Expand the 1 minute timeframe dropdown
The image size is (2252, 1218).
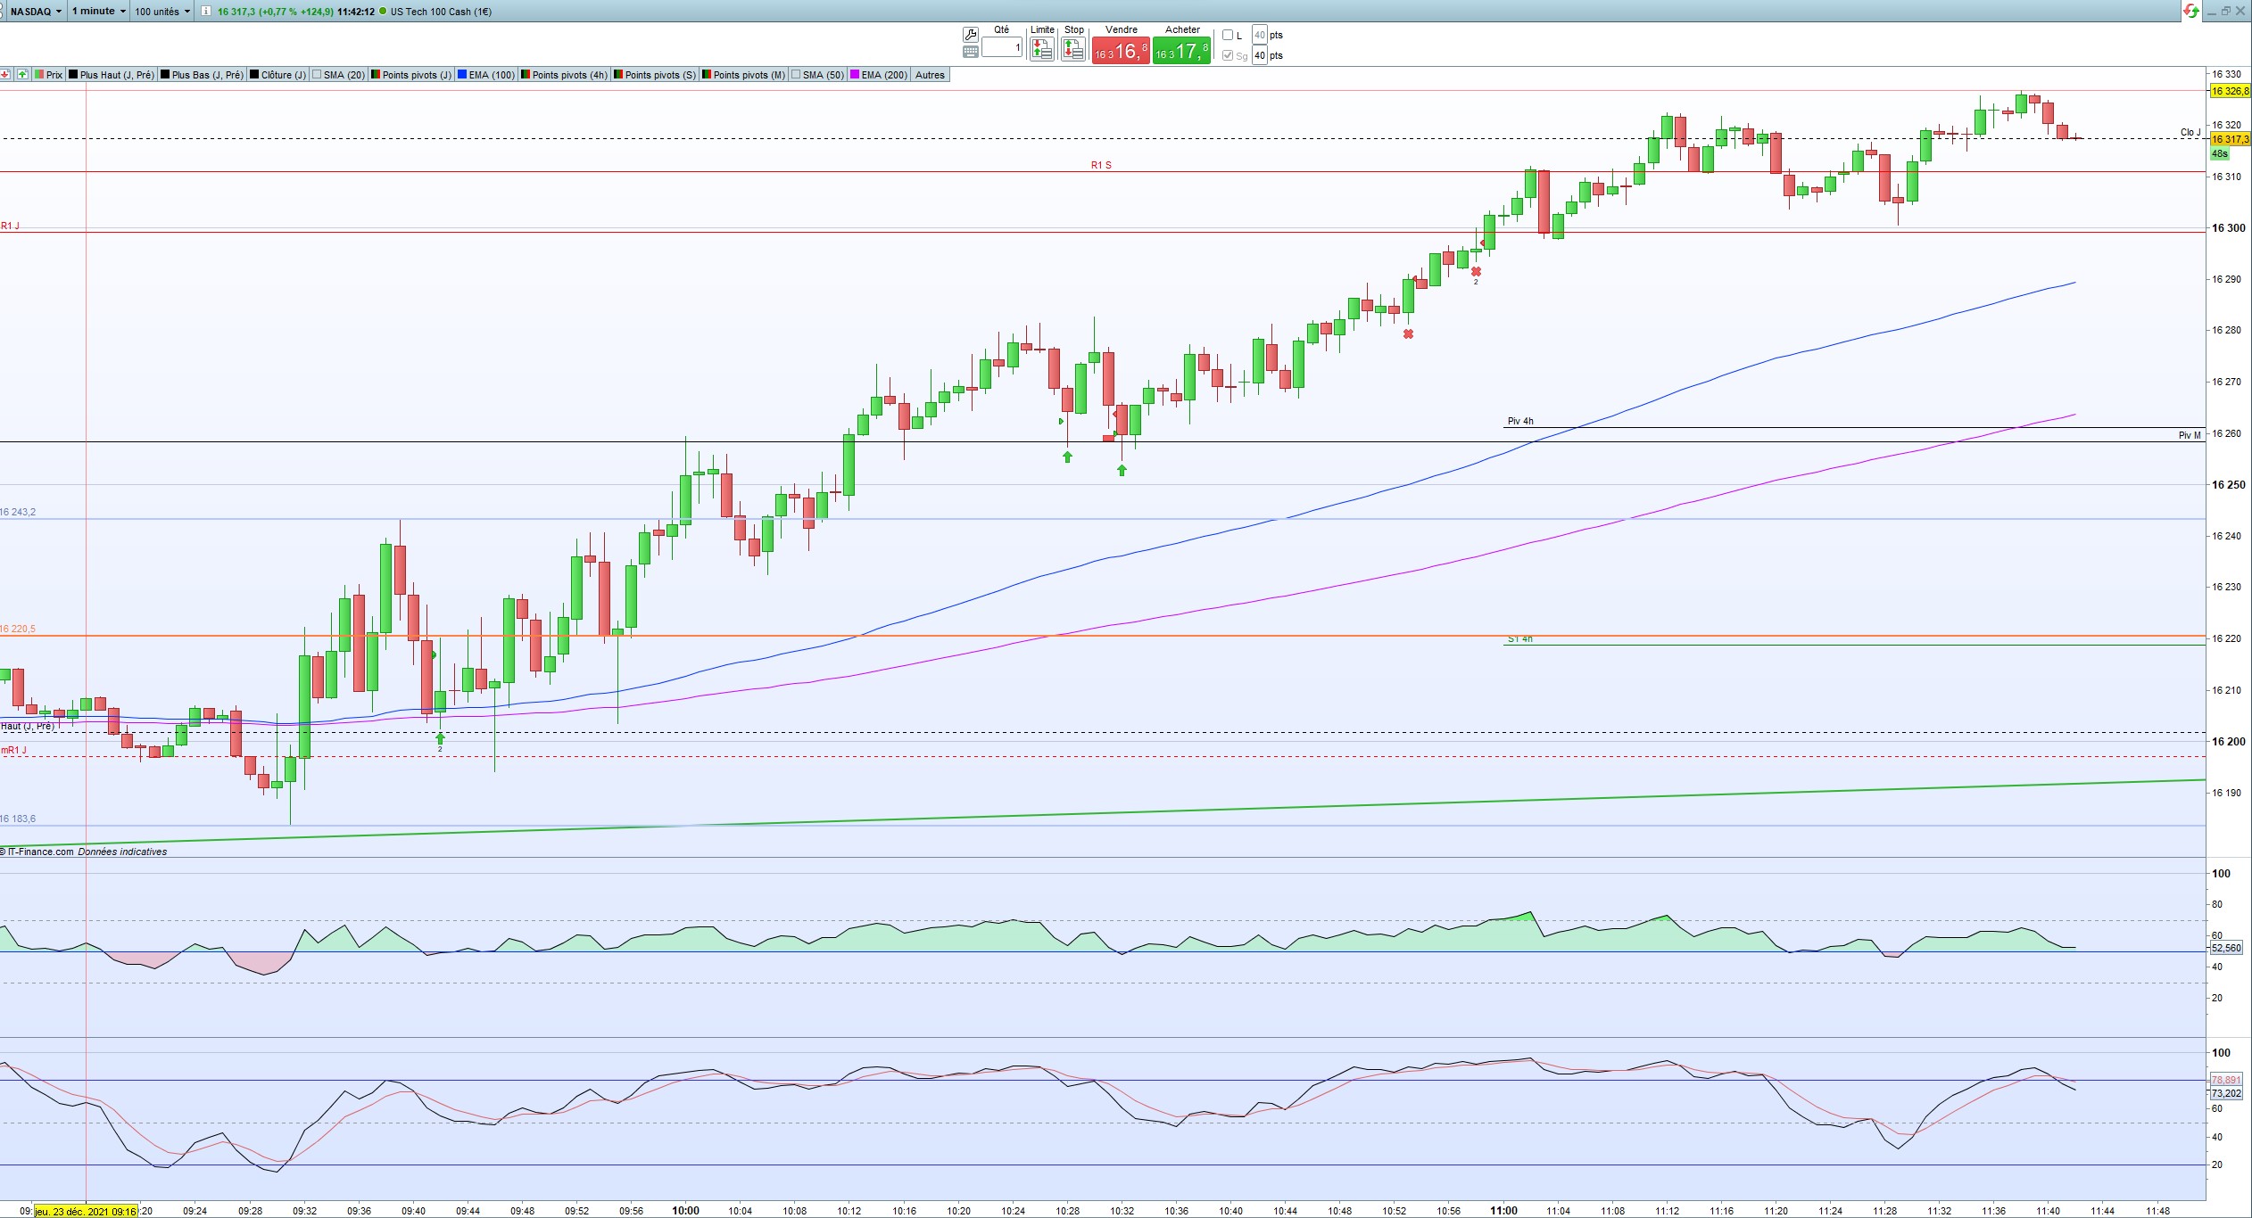coord(99,12)
